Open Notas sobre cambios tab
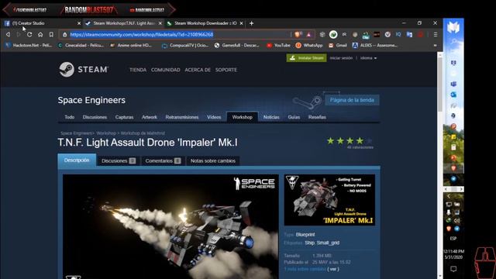 click(x=213, y=160)
